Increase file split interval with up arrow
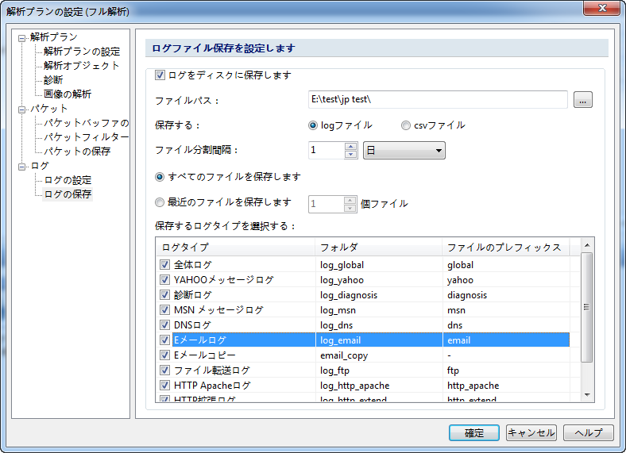Screen dimensions: 626x453 (x=351, y=146)
